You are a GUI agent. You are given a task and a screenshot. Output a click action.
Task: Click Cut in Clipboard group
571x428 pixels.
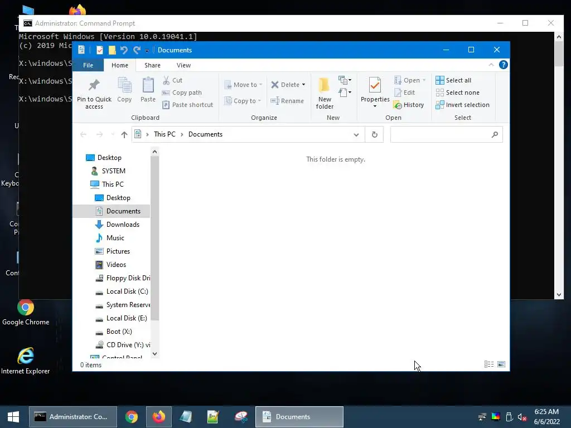click(173, 80)
